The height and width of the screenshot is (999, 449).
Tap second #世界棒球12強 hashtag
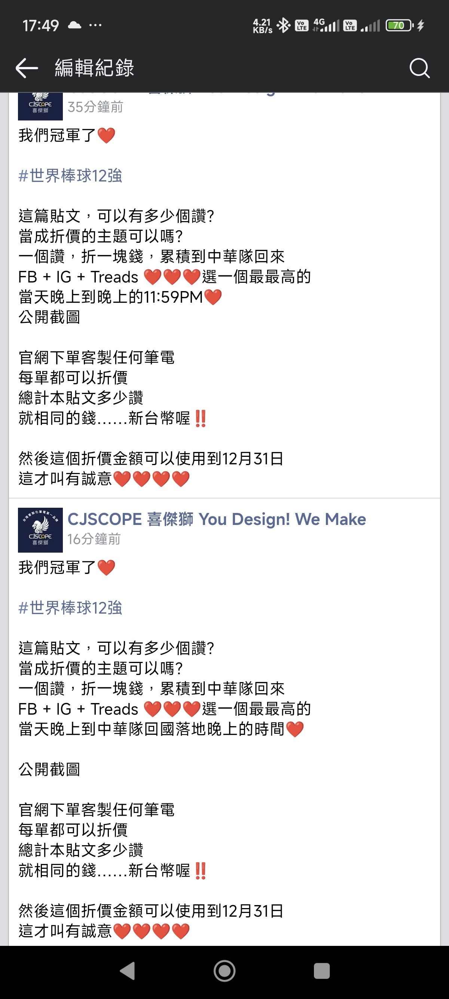tap(70, 608)
